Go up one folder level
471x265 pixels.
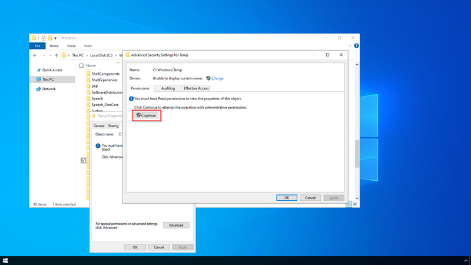(57, 55)
